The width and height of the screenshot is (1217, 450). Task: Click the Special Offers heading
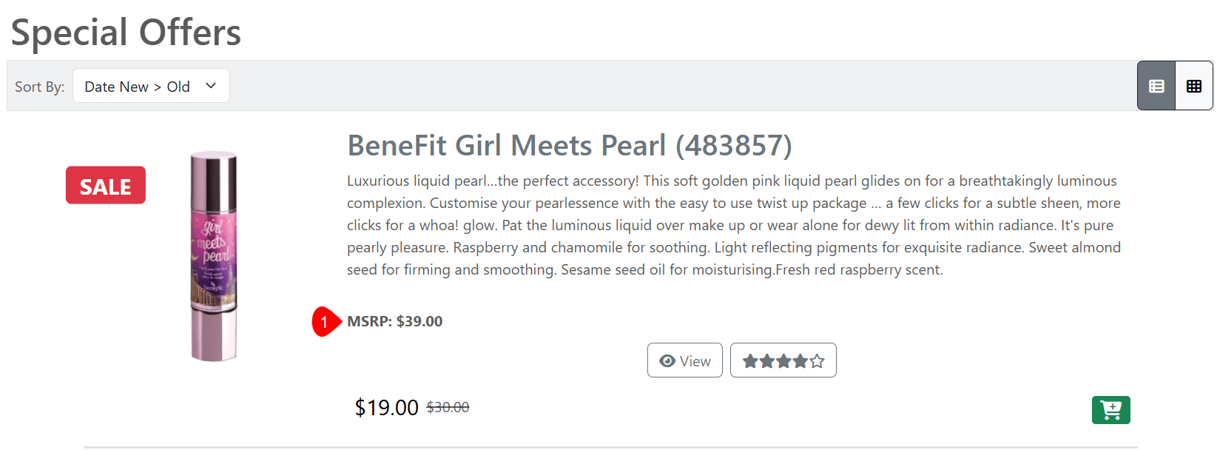[x=126, y=33]
